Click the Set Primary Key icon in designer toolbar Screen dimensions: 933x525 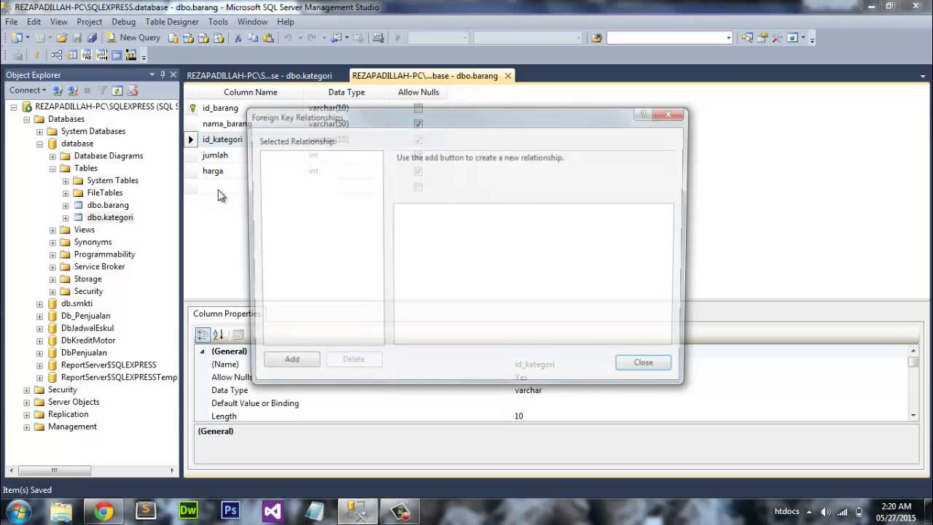[x=36, y=55]
